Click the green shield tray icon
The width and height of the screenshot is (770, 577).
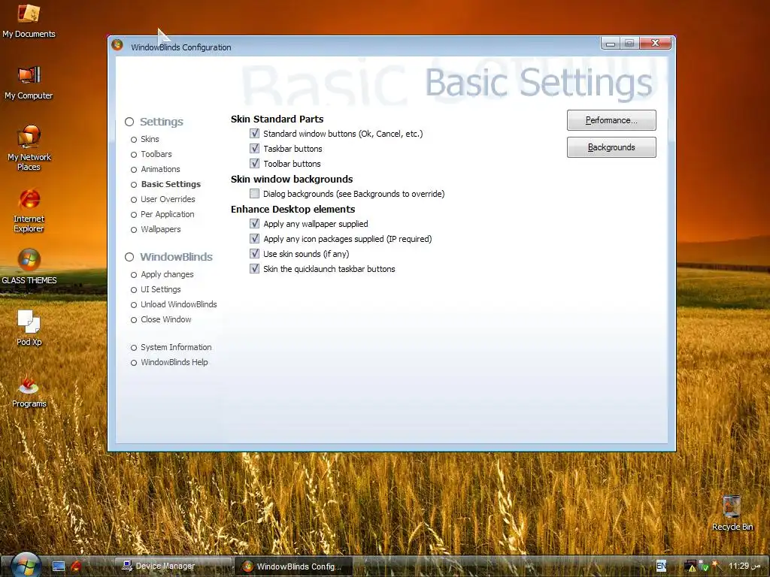(704, 566)
